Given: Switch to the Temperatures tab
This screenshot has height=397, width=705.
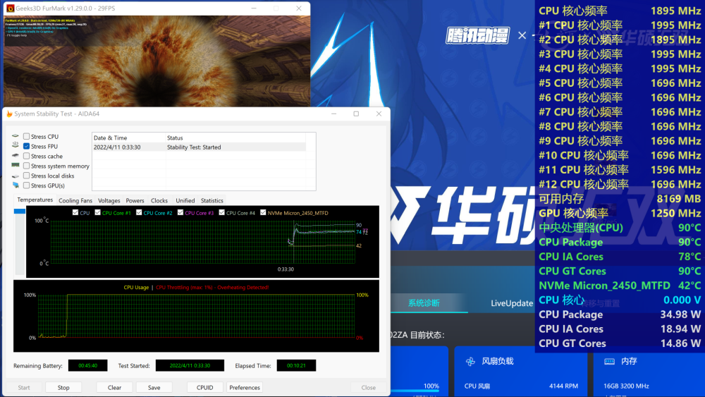Looking at the screenshot, I should pos(35,200).
